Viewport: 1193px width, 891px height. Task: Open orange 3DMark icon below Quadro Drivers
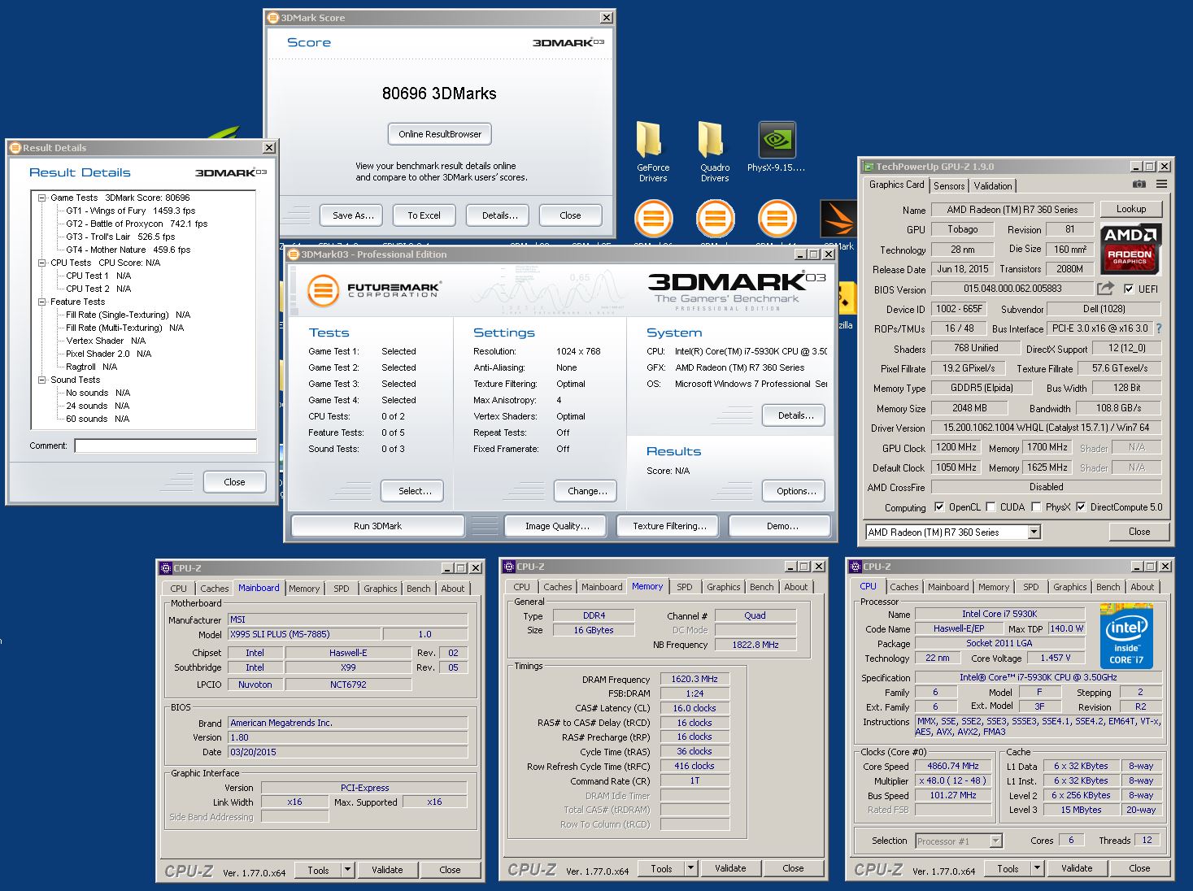tap(715, 219)
